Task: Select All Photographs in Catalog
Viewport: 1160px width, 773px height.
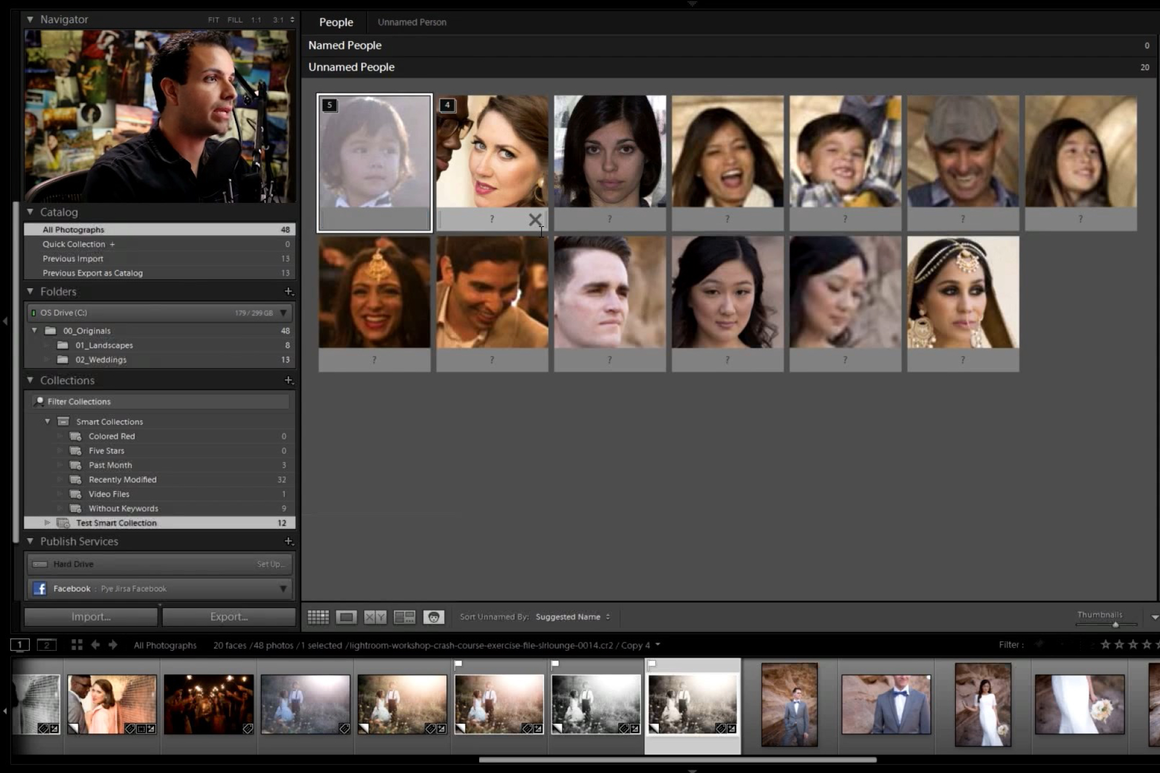Action: tap(159, 230)
